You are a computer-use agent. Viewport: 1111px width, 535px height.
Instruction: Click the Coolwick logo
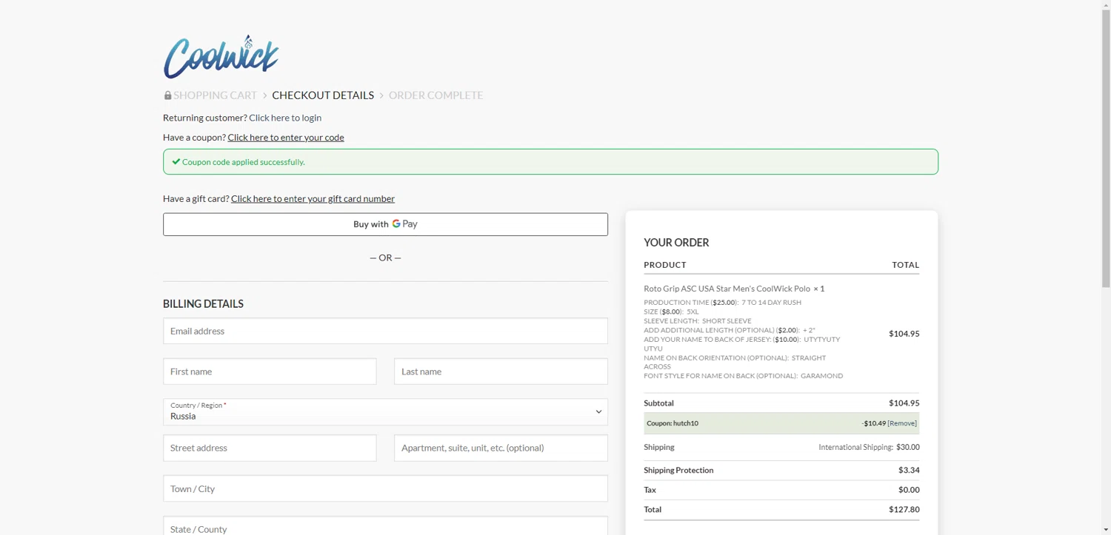(x=221, y=56)
